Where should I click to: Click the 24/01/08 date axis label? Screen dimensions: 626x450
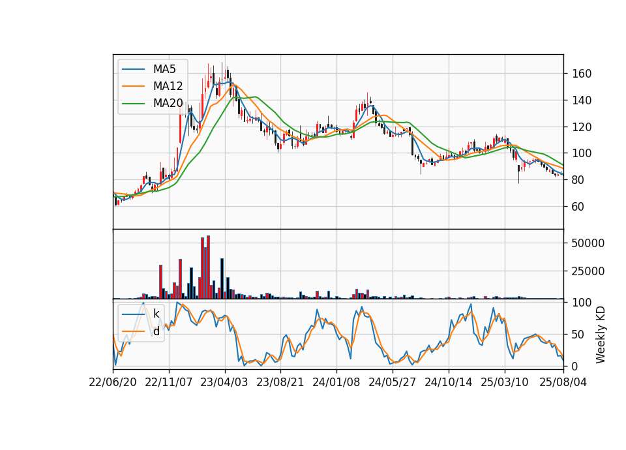pyautogui.click(x=336, y=382)
